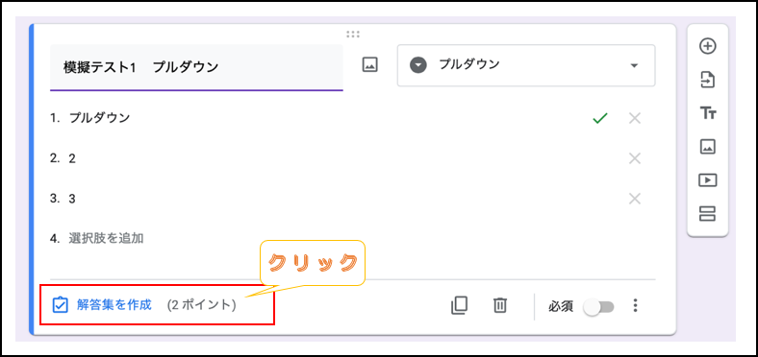
Task: Insert an image beside the question title
Action: (369, 65)
